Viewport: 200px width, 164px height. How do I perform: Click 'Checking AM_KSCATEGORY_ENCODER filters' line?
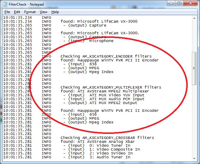pyautogui.click(x=106, y=56)
